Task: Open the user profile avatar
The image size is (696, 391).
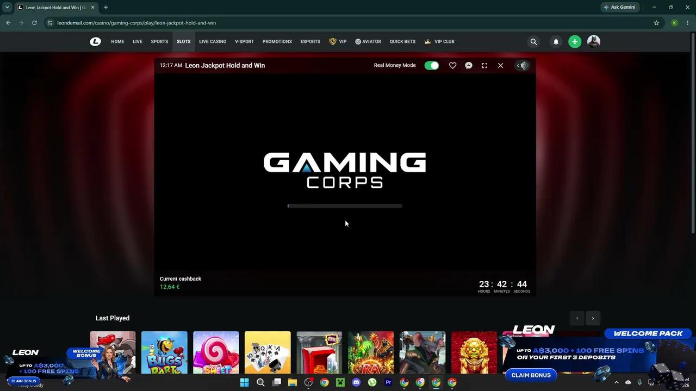Action: 594,41
